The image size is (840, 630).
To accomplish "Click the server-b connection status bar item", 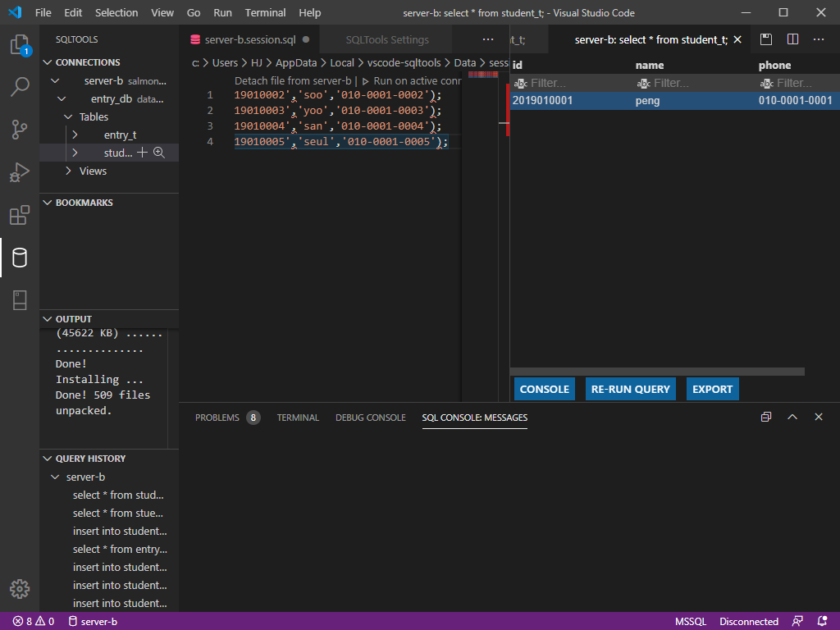I will click(94, 622).
